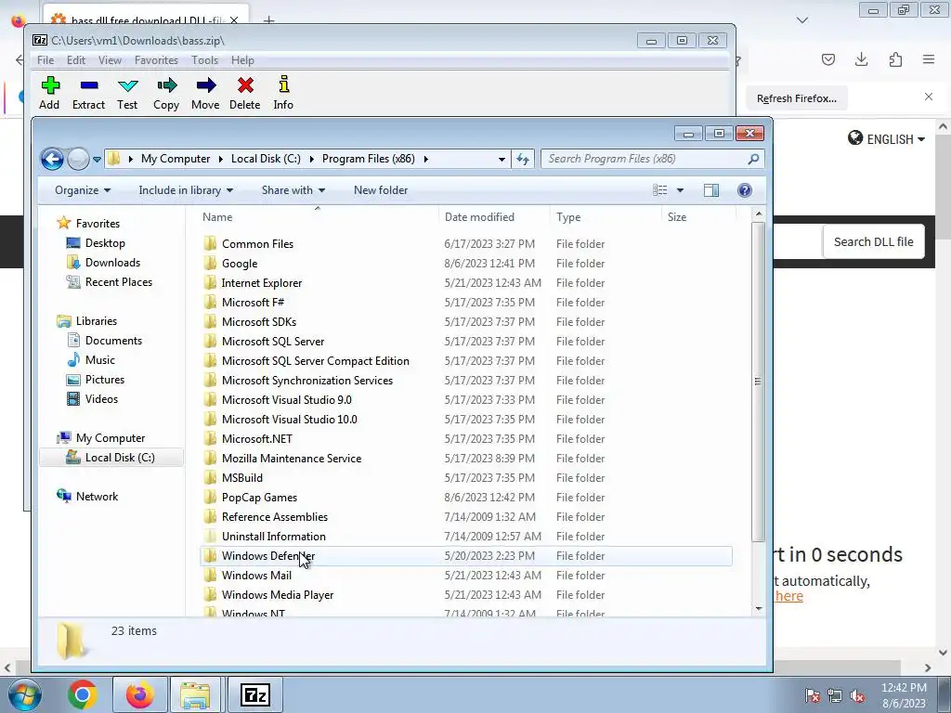Open Chrome from the taskbar

pos(82,694)
